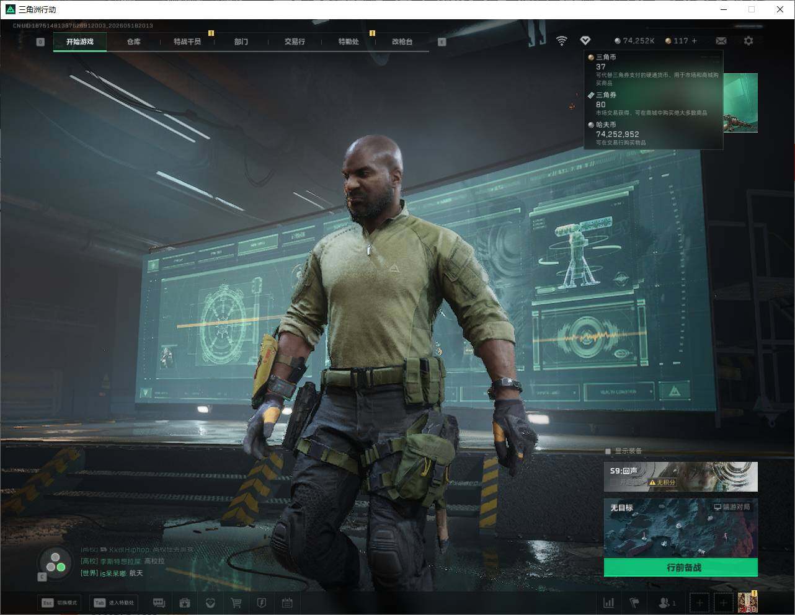Open the shopping cart store icon
795x615 pixels.
[x=236, y=603]
